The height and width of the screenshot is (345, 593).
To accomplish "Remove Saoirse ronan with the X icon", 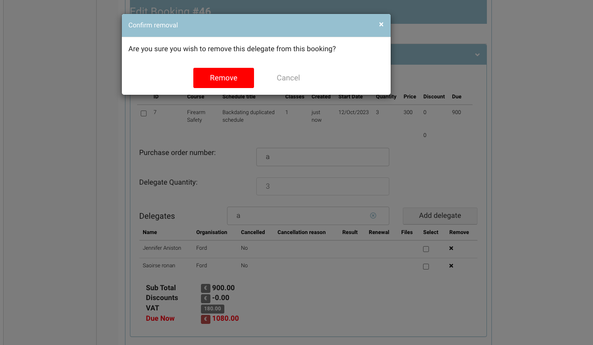I will pos(451,266).
